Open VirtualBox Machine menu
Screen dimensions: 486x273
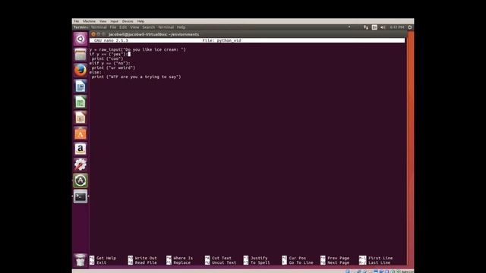89,21
